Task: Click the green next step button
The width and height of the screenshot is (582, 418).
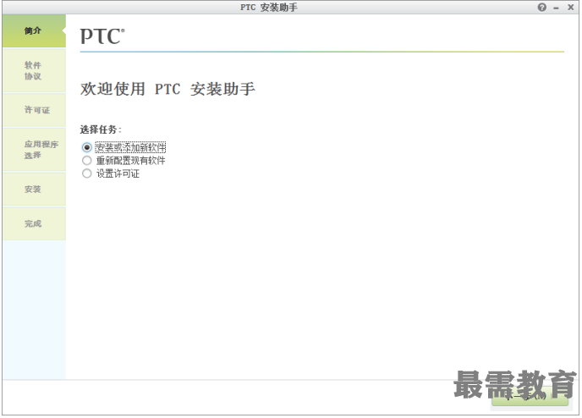Action: [530, 397]
